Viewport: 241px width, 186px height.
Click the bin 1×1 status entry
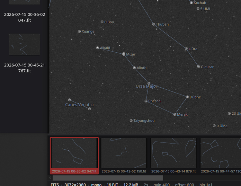coord(206,184)
